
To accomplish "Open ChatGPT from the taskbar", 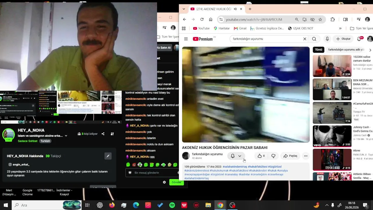I will [x=100, y=205].
